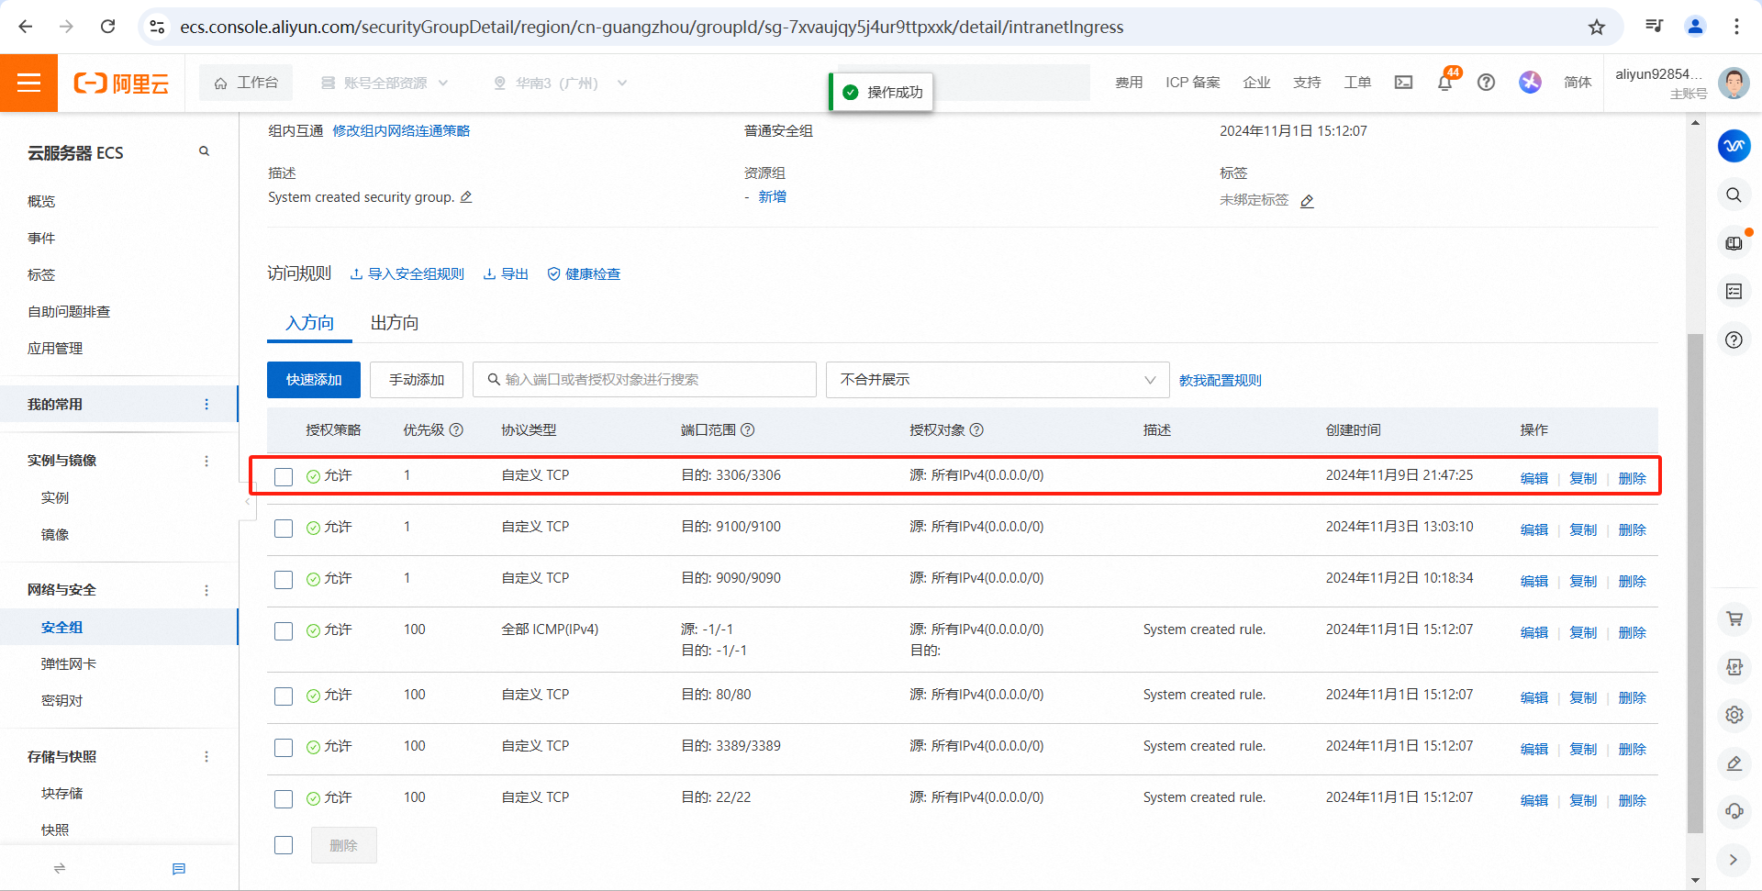The height and width of the screenshot is (891, 1762).
Task: Edit the tags pencil next to 未绑定标签
Action: pos(1307,201)
